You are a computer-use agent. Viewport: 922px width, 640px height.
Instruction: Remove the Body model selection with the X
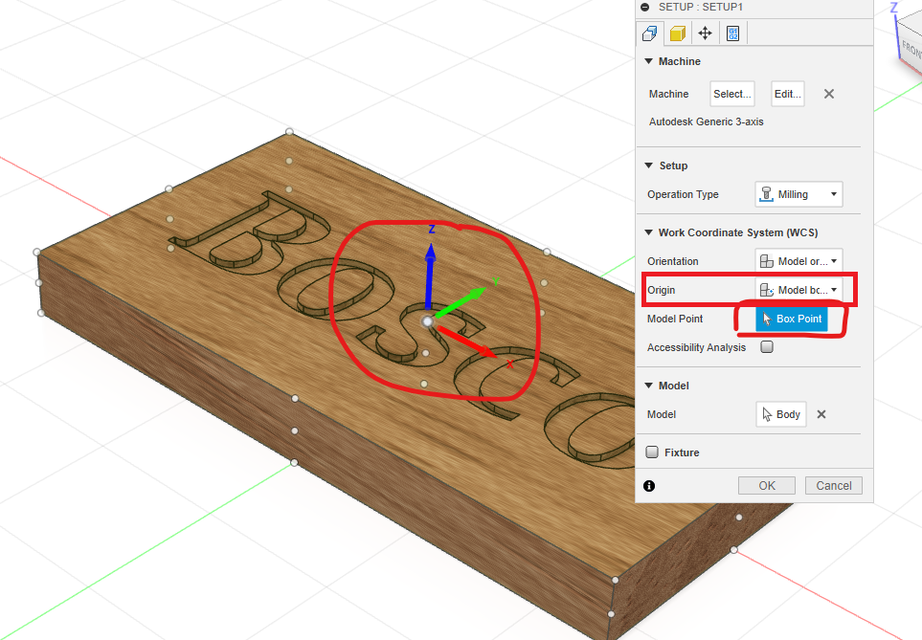[821, 414]
